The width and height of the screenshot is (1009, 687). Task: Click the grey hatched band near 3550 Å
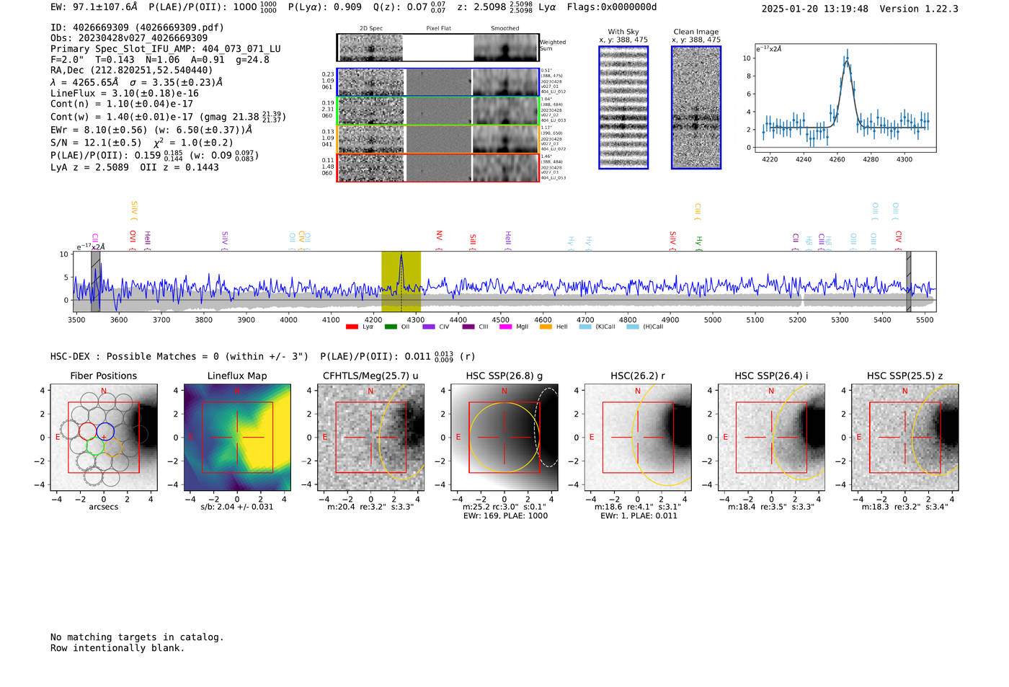[x=95, y=282]
